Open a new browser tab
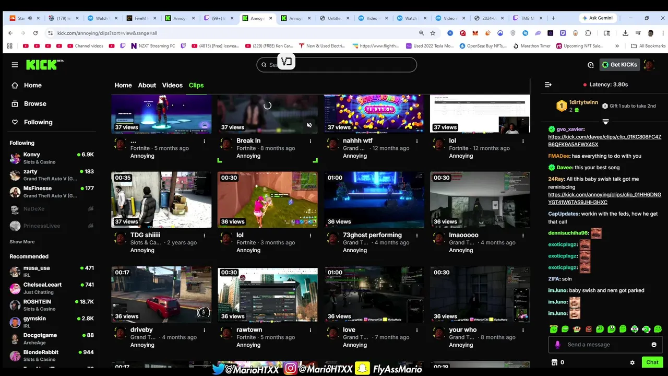 pyautogui.click(x=553, y=18)
